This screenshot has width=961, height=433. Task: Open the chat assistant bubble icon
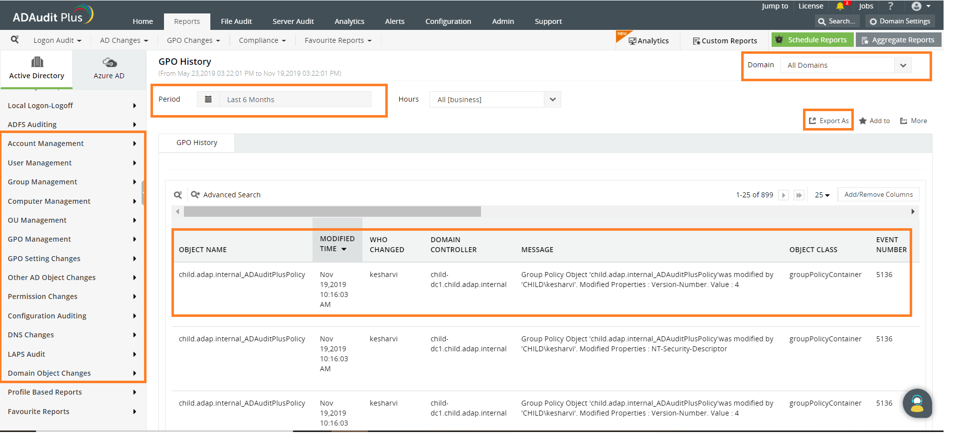917,403
